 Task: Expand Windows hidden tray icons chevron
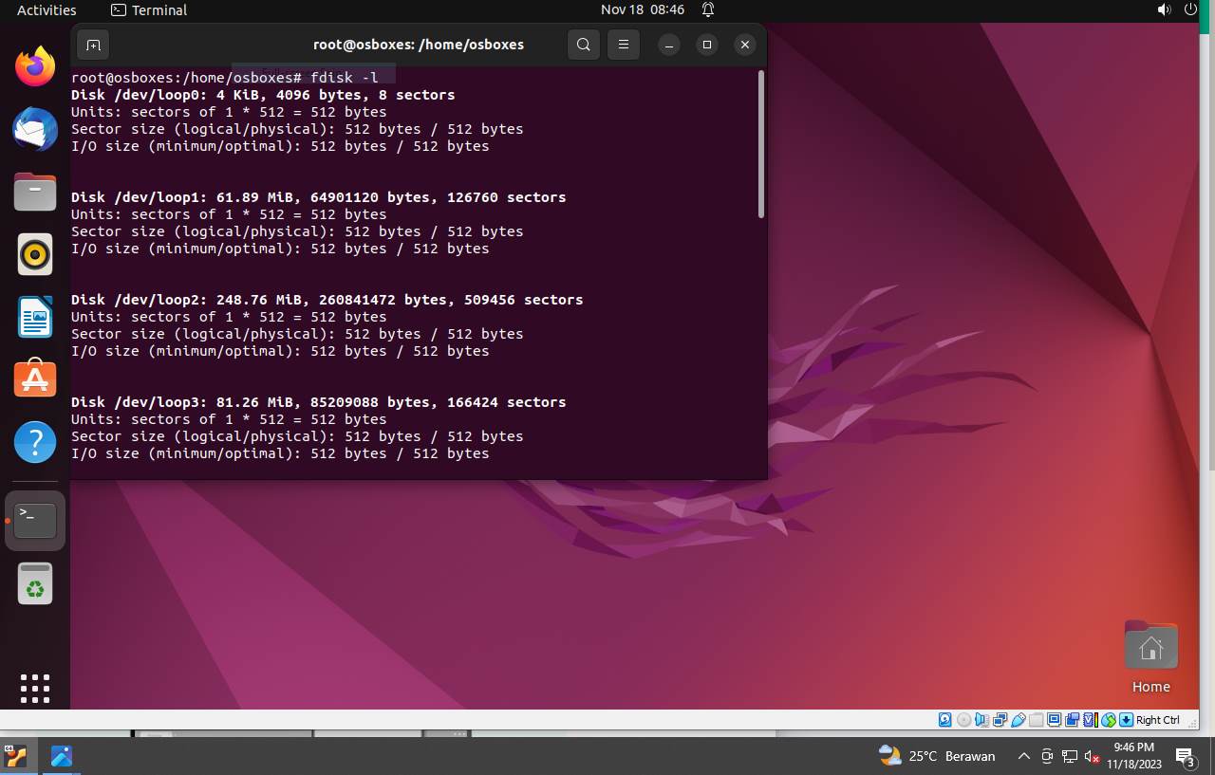pos(1023,756)
